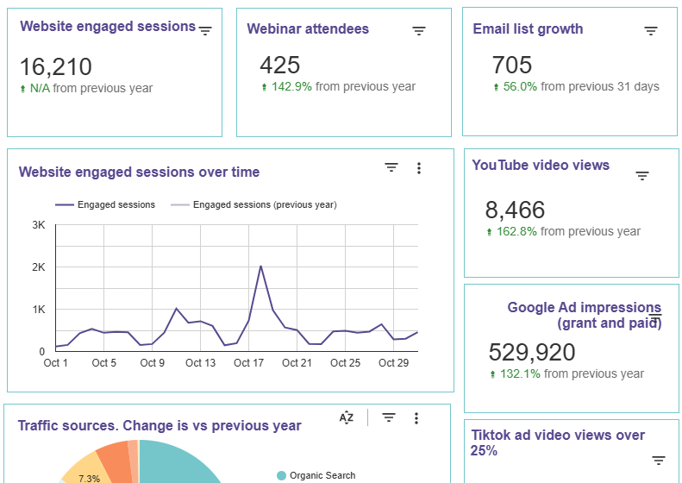Click the Traffic sources chart title
Screen dimensions: 682x483
point(160,425)
